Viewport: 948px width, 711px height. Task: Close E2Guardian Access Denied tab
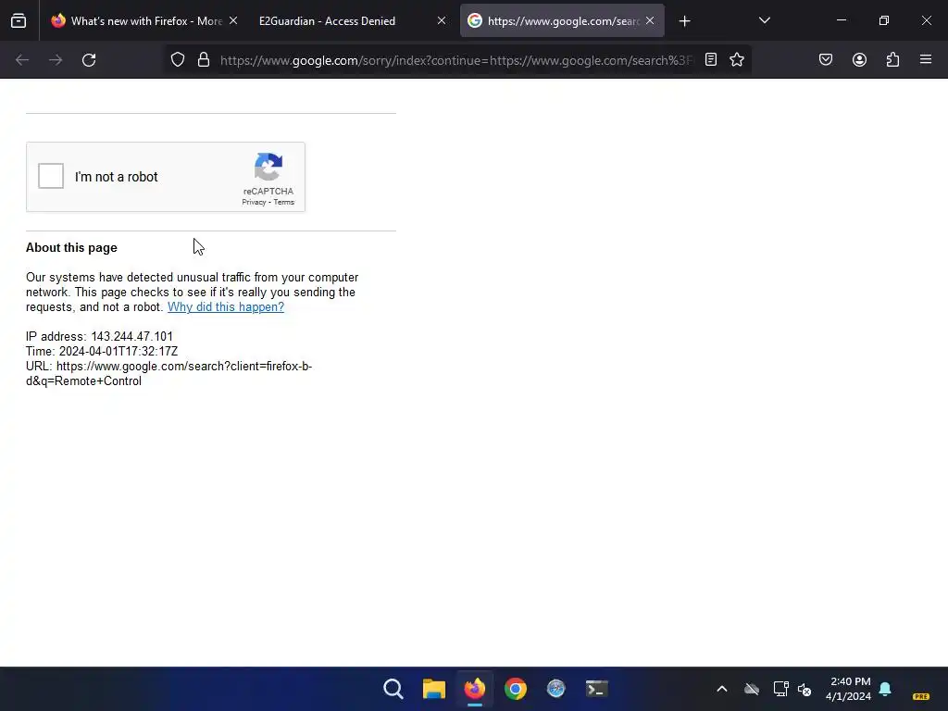tap(442, 20)
